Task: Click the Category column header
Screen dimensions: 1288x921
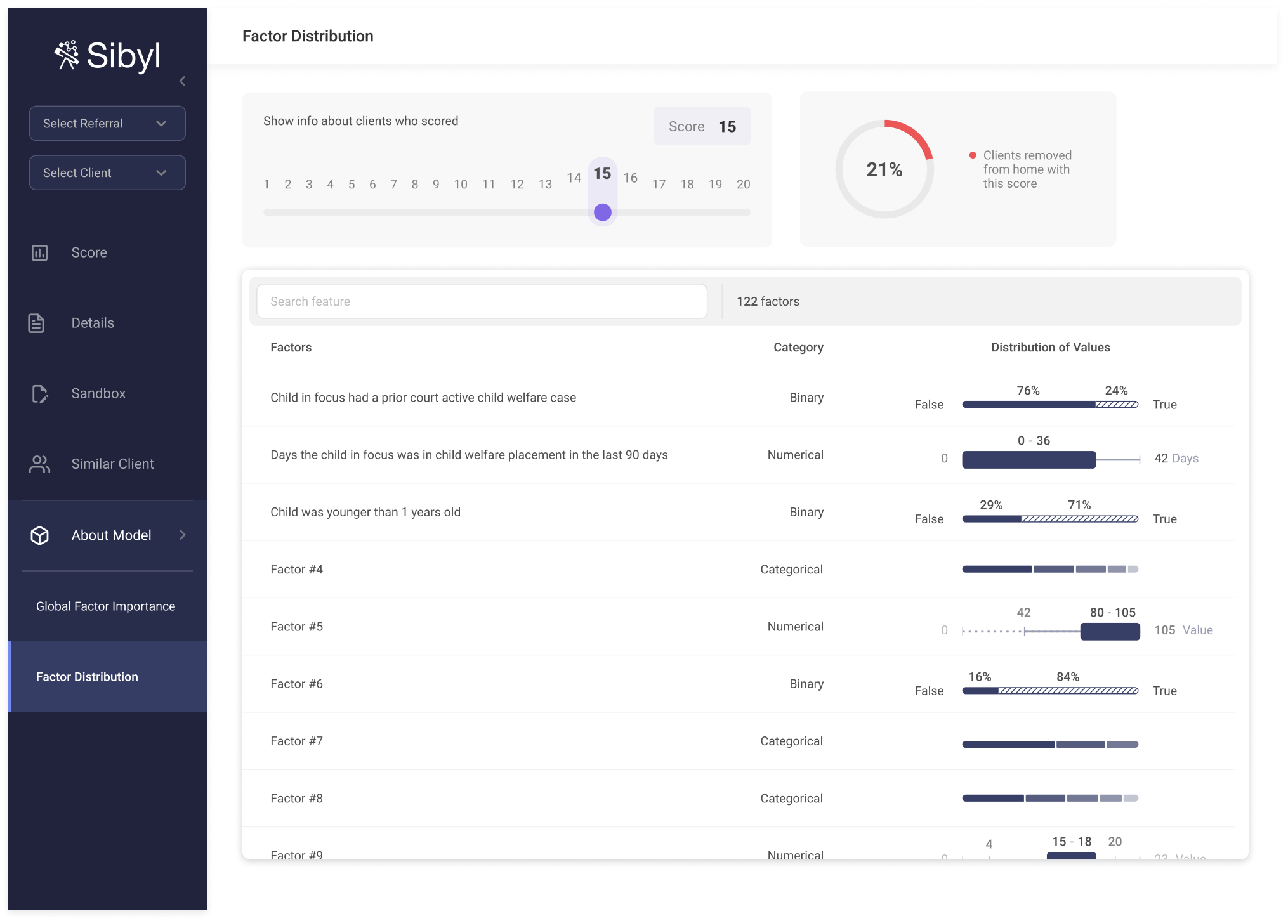Action: 798,347
